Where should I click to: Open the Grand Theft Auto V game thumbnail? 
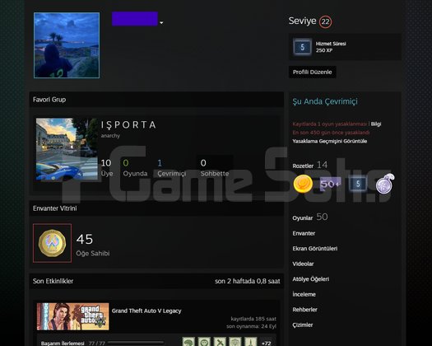[73, 316]
